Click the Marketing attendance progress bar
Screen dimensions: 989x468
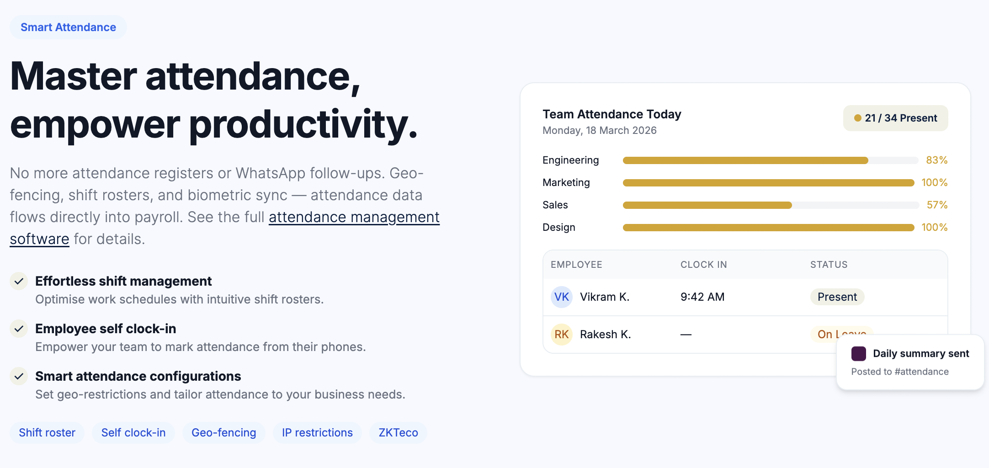tap(769, 183)
